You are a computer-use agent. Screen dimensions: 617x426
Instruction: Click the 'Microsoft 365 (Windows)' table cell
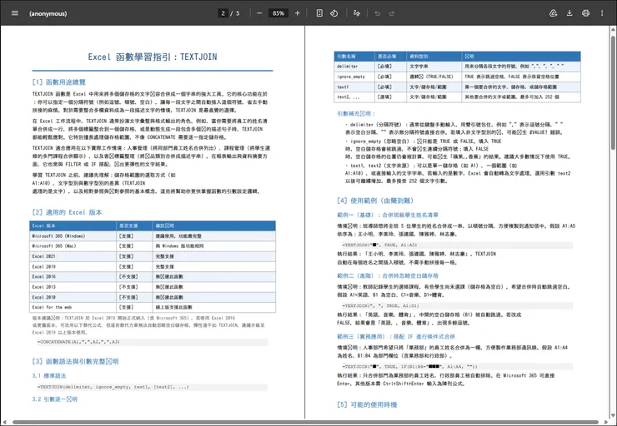73,236
